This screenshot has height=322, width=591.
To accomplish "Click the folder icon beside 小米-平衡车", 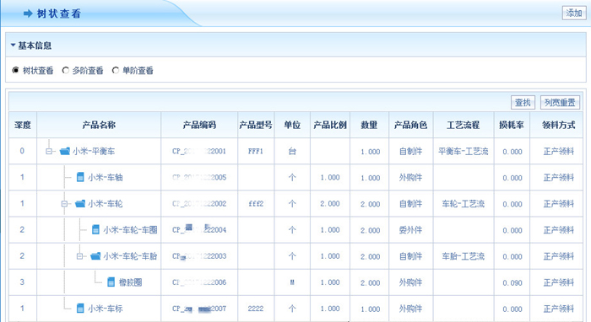I will click(65, 151).
